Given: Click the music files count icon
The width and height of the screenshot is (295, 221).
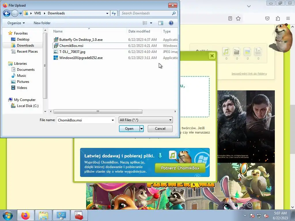Looking at the screenshot, I should 226,52.
